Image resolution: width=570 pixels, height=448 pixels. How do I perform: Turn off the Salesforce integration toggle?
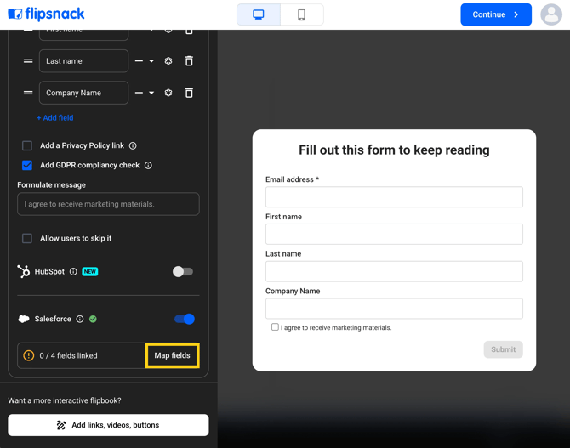click(184, 320)
